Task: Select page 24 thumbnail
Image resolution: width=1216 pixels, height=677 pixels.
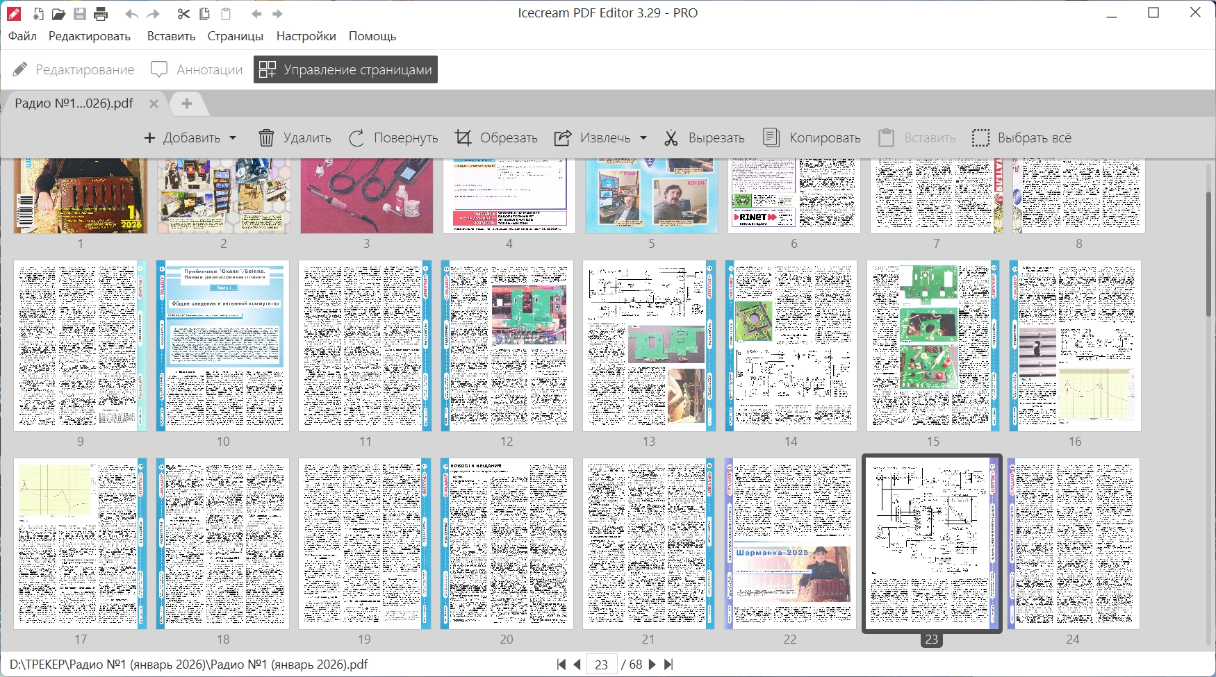Action: coord(1074,544)
